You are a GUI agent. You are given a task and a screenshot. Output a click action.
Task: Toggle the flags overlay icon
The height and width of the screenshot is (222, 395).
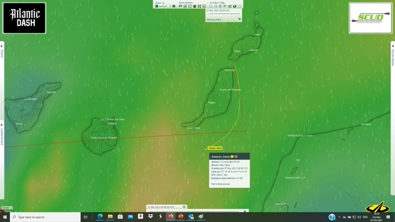tap(225, 6)
